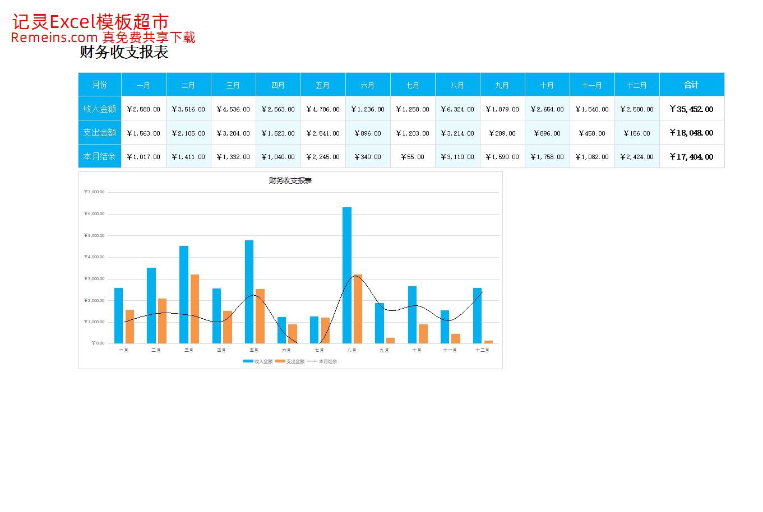This screenshot has height=512, width=763.
Task: Click income cell ¥2,654.00 for 十月
Action: (x=547, y=109)
